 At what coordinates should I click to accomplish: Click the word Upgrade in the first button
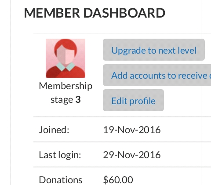point(128,51)
